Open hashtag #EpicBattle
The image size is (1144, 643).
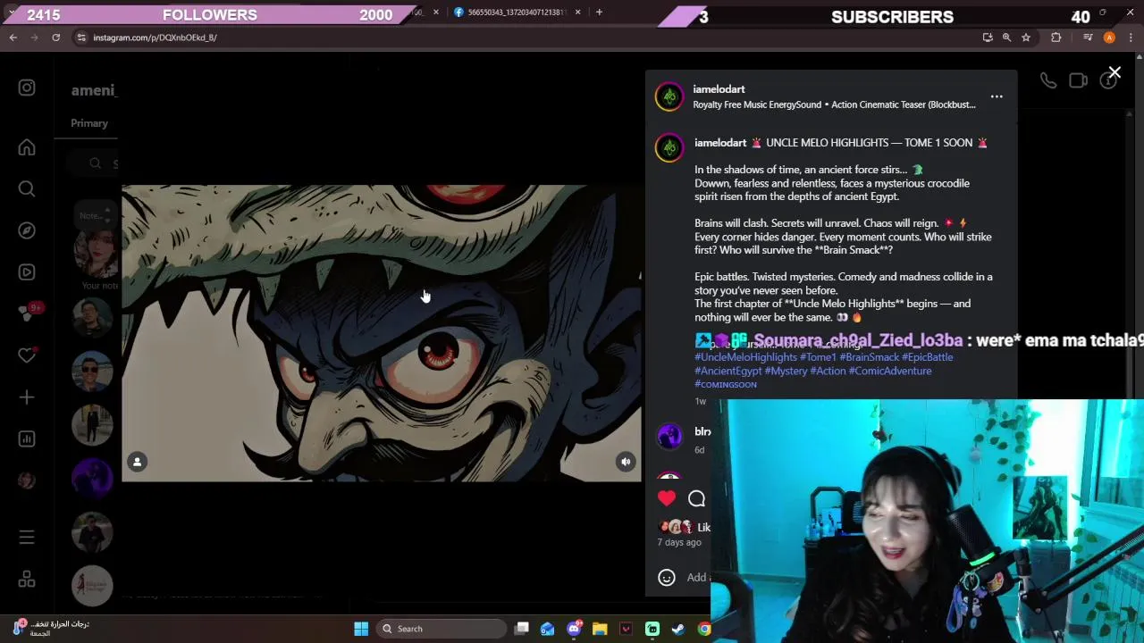coord(927,357)
